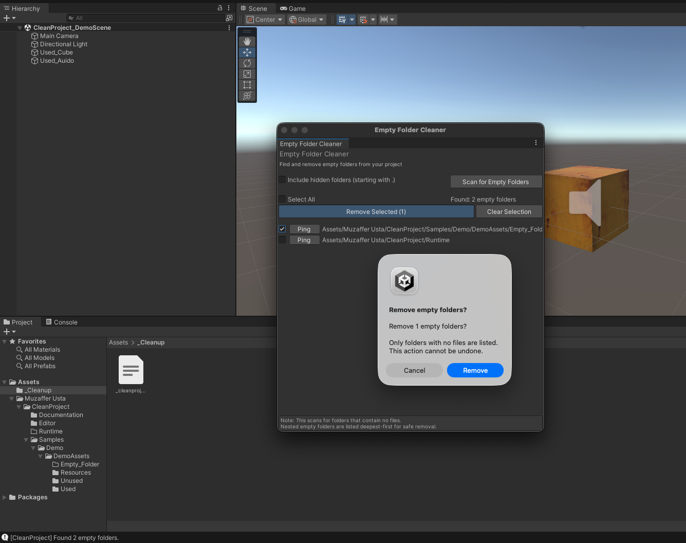Select the Scale tool
The width and height of the screenshot is (686, 543).
pyautogui.click(x=247, y=74)
